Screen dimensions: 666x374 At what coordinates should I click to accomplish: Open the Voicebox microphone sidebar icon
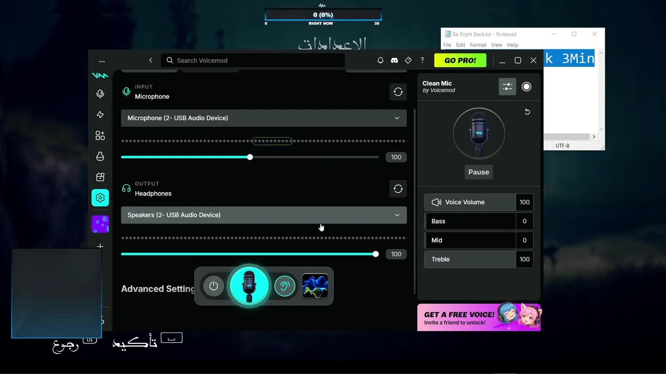(100, 94)
